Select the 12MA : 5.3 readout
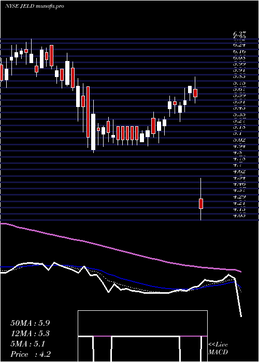The width and height of the screenshot is (259, 362). coord(30,334)
